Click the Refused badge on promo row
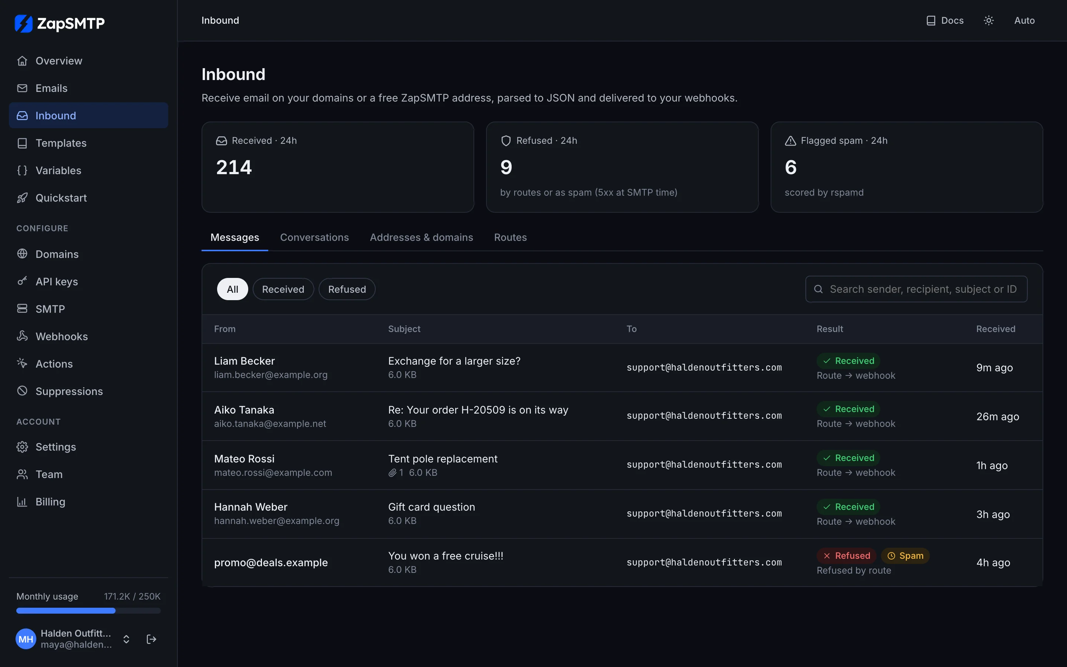1067x667 pixels. point(847,556)
